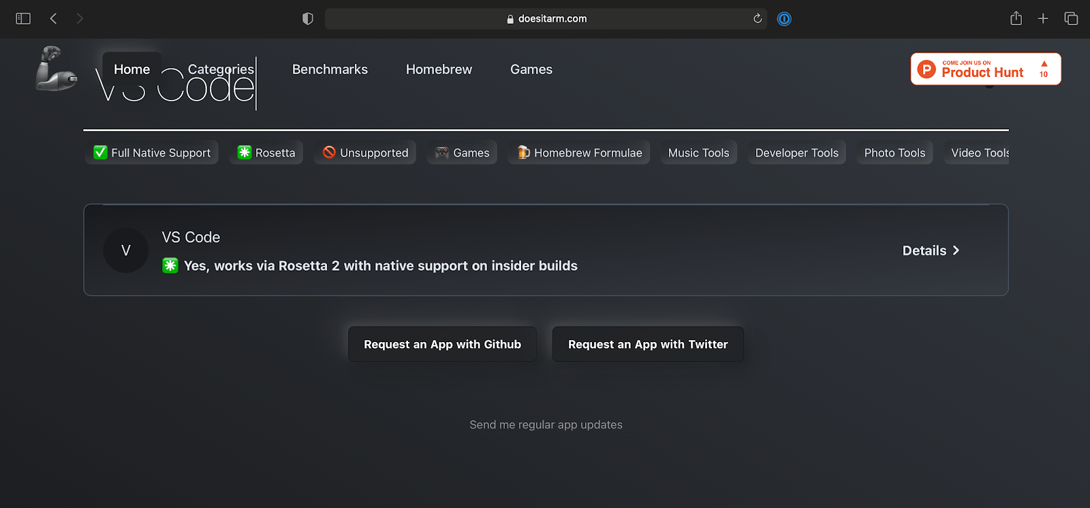Click the doesitarm.com address bar
Image resolution: width=1090 pixels, height=508 pixels.
545,19
